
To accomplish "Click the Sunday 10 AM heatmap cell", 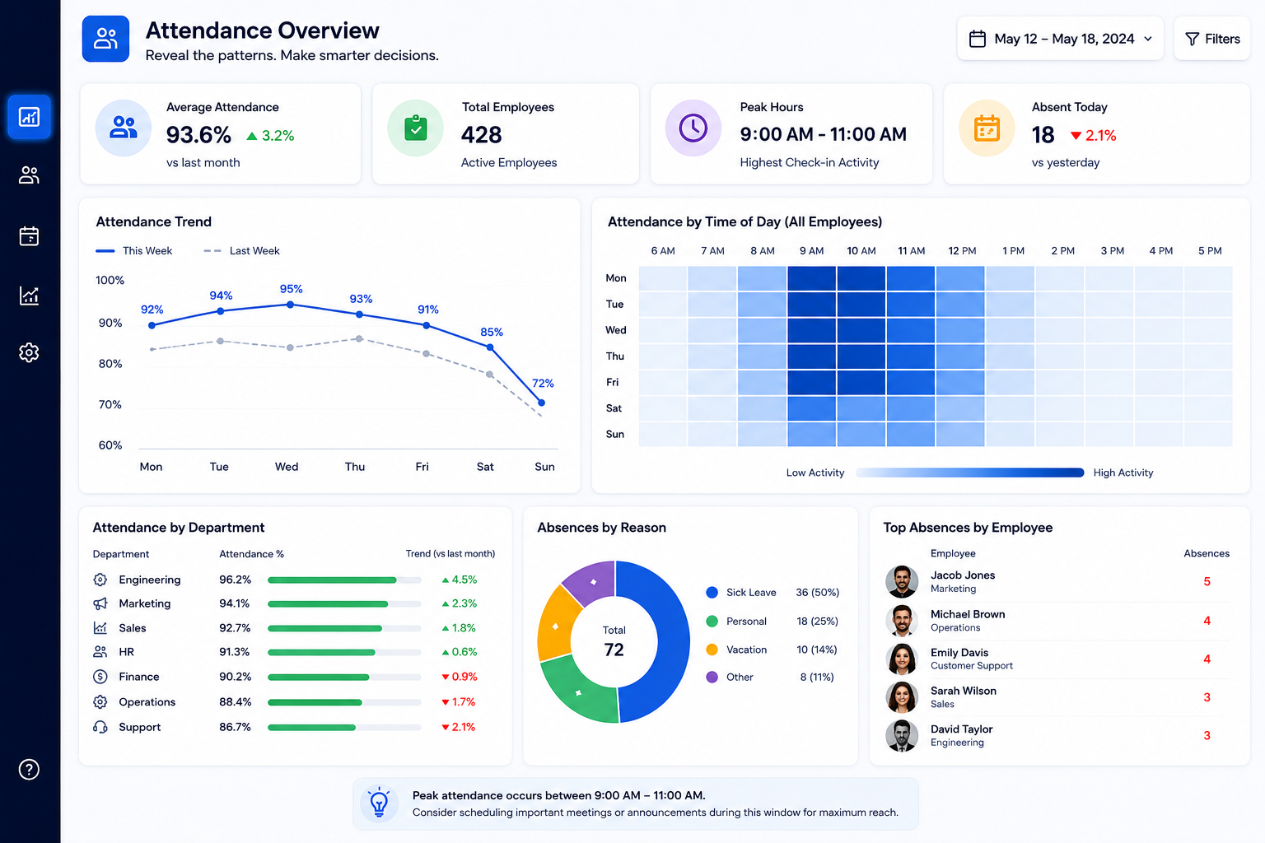I will tap(861, 434).
